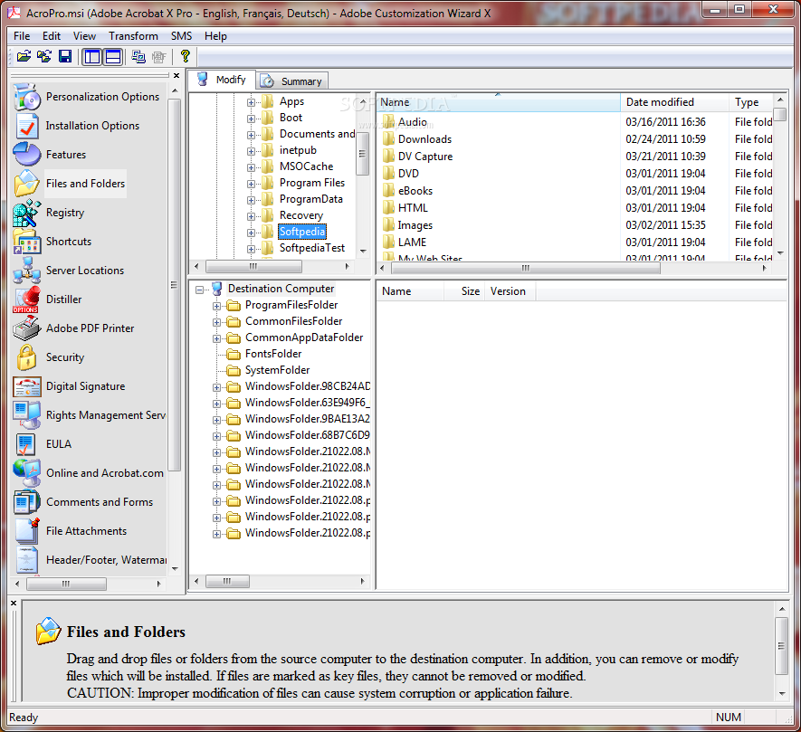Select the FontsFolder tree item
The height and width of the screenshot is (732, 801).
pyautogui.click(x=273, y=354)
